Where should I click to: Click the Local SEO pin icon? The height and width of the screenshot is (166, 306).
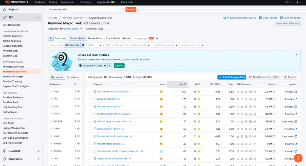click(5, 151)
